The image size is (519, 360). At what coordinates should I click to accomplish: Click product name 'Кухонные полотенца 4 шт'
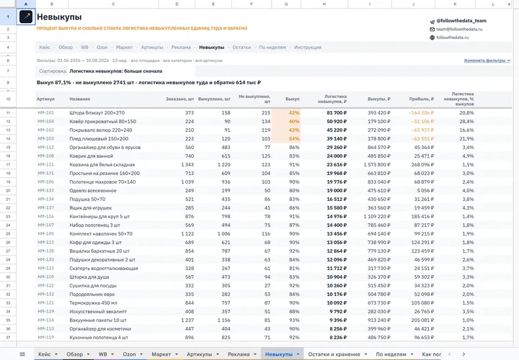tap(99, 338)
